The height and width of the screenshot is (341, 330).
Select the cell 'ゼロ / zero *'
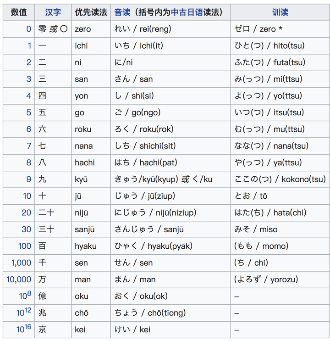[280, 29]
